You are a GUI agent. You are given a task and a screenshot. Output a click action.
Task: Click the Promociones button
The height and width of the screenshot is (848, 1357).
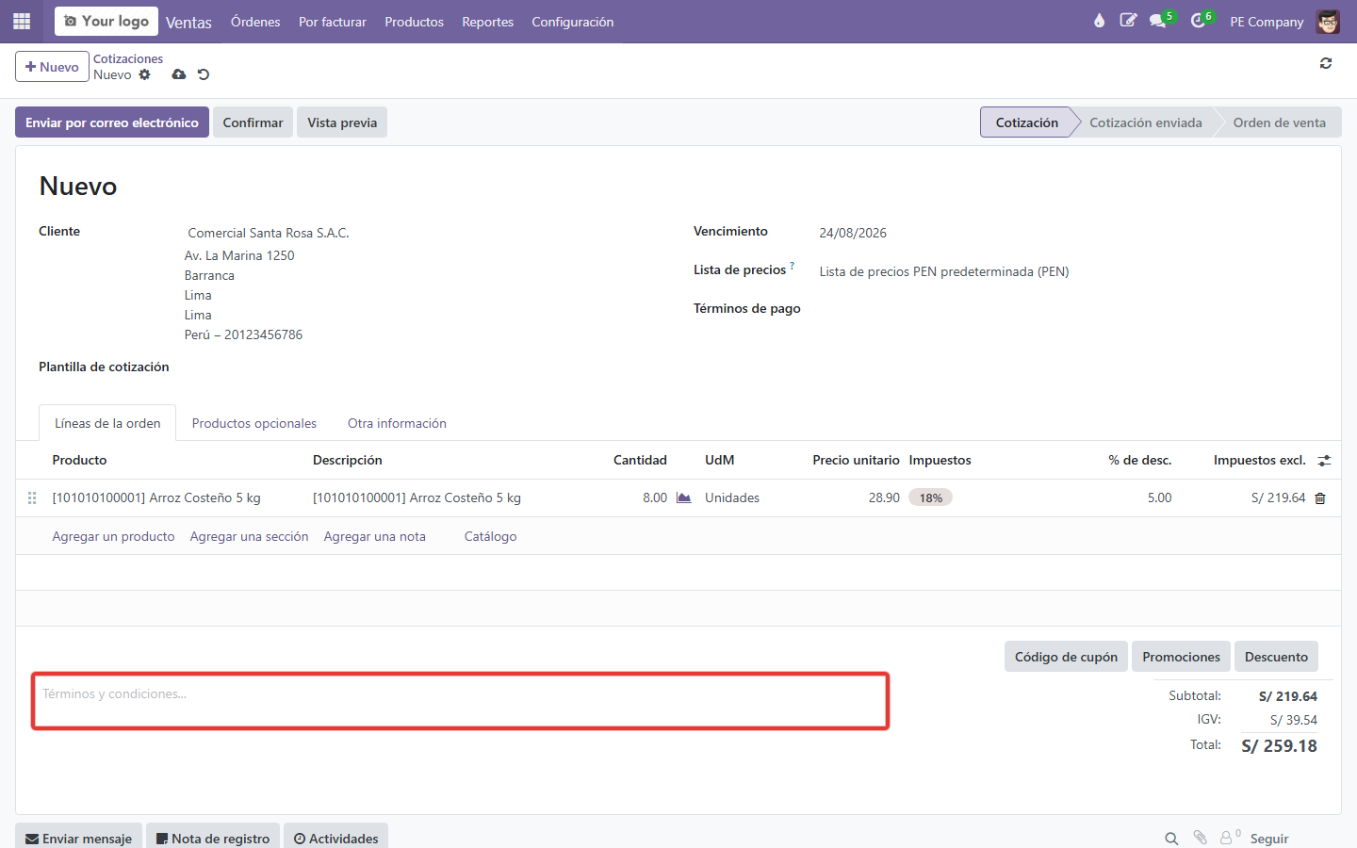[1181, 657]
